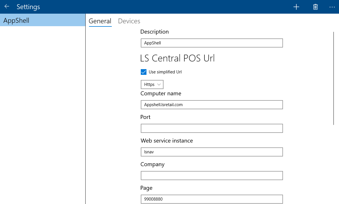Click the Company label
This screenshot has height=204, width=339.
152,164
